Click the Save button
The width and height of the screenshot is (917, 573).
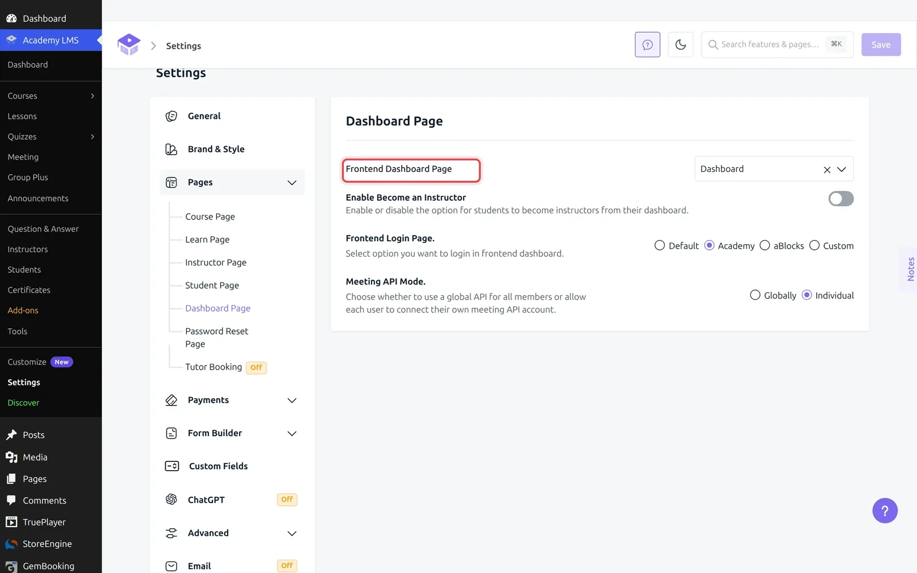point(881,45)
